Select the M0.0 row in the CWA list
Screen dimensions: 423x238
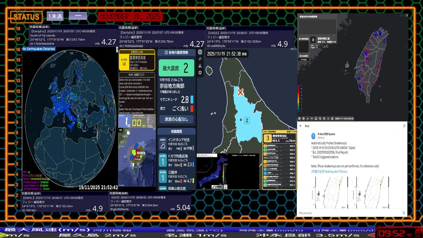pos(280,158)
